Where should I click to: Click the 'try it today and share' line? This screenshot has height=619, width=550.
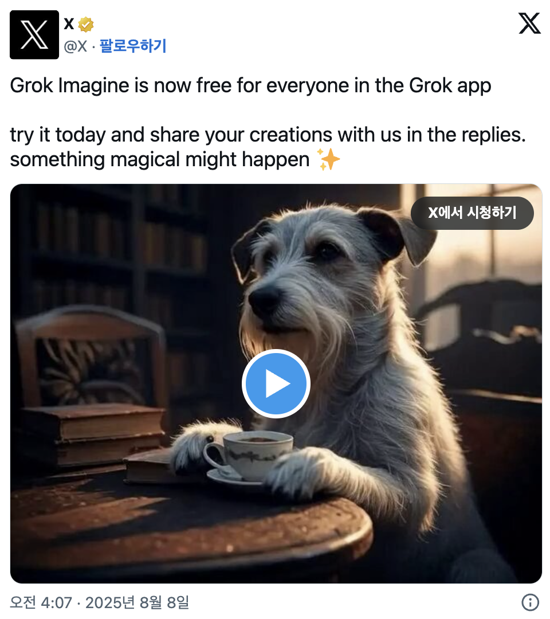(x=268, y=135)
